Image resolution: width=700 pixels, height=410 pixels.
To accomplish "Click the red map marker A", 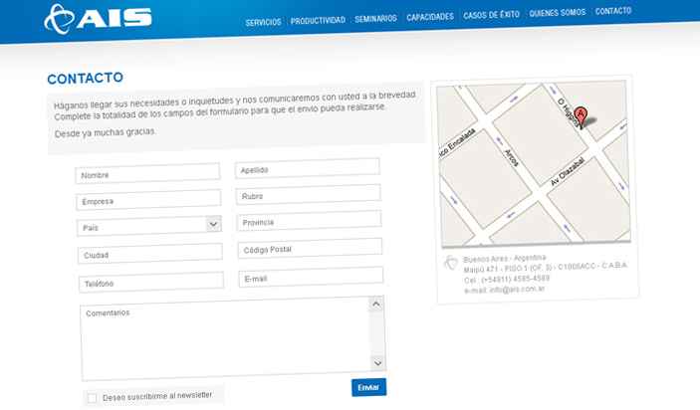I will (x=582, y=115).
